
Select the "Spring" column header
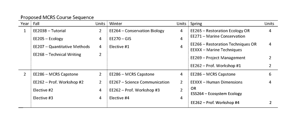coord(196,24)
